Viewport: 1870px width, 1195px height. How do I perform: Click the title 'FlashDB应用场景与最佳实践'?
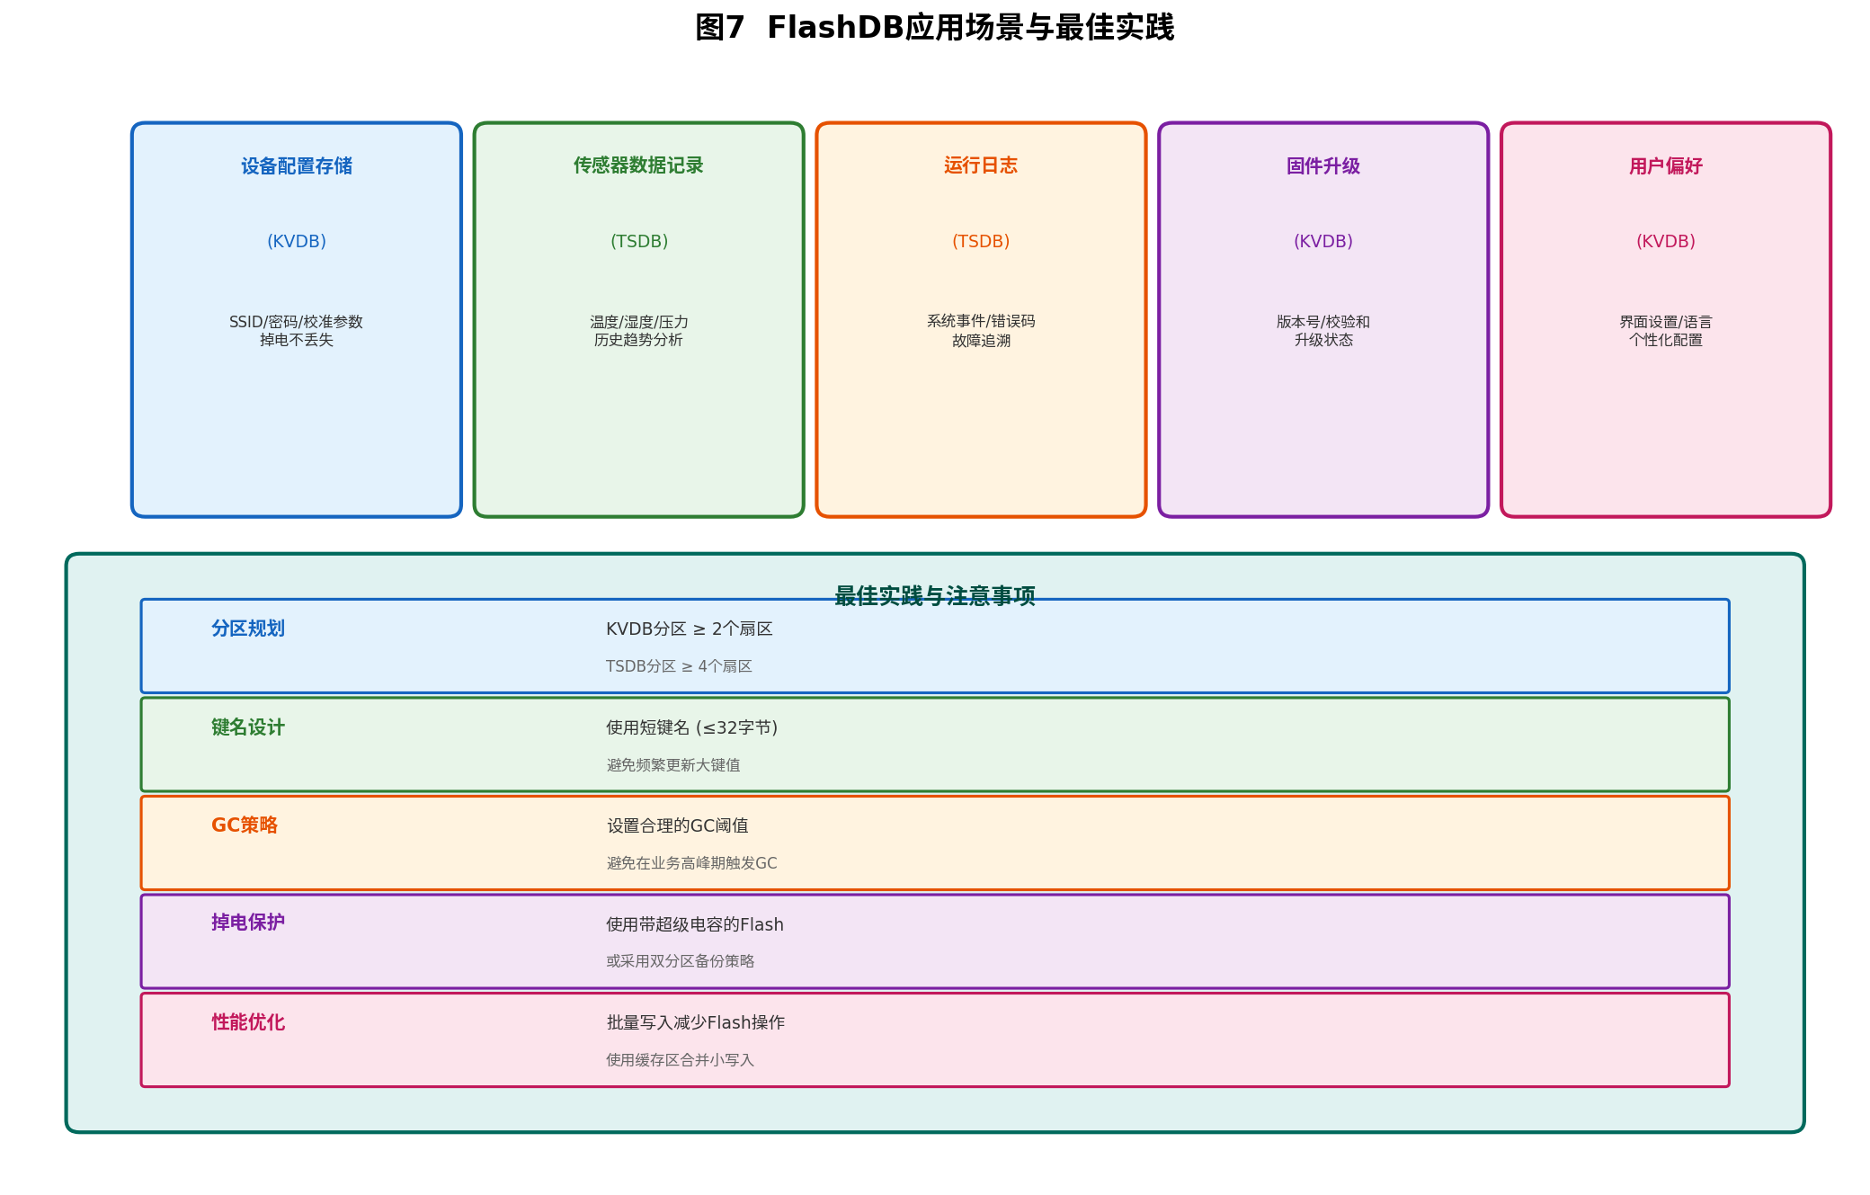pos(970,28)
